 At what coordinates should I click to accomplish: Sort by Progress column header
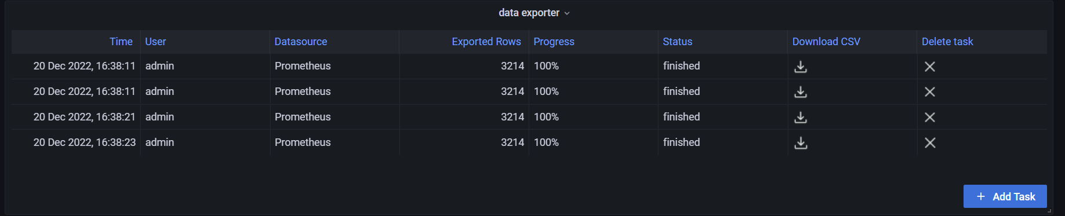click(x=554, y=42)
